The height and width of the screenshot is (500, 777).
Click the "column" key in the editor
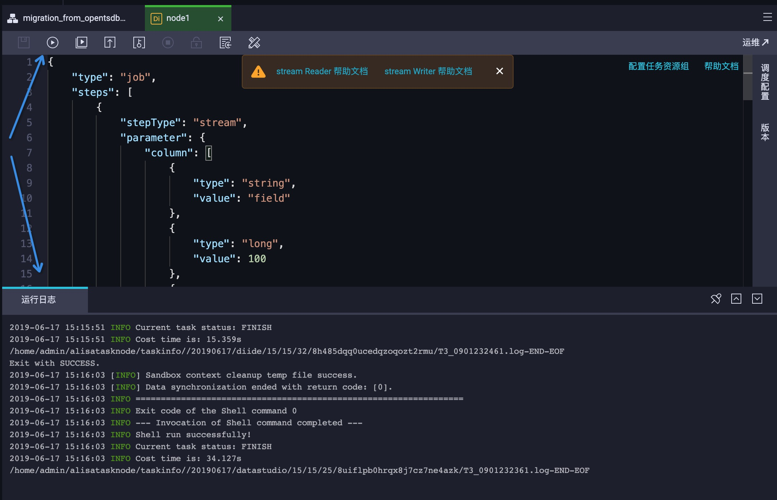click(169, 153)
